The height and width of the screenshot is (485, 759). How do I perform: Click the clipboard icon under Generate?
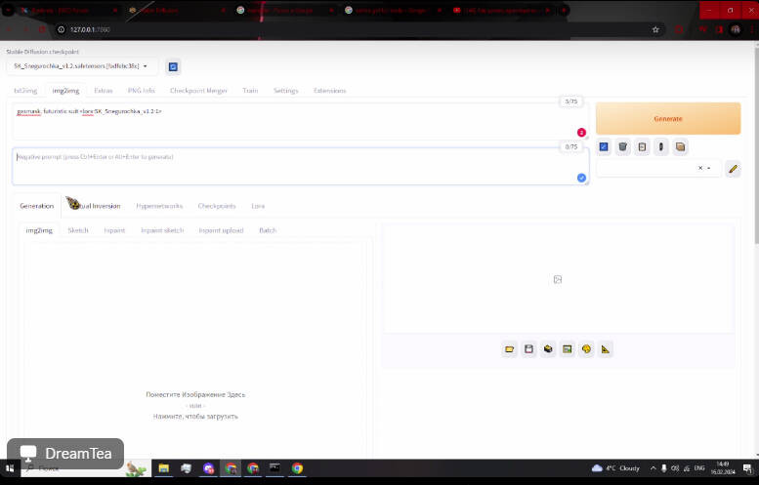click(642, 146)
